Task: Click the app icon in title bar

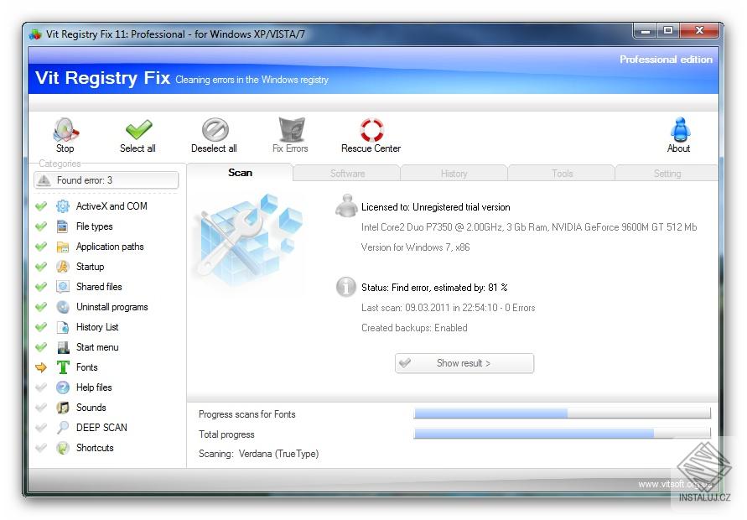Action: 36,34
